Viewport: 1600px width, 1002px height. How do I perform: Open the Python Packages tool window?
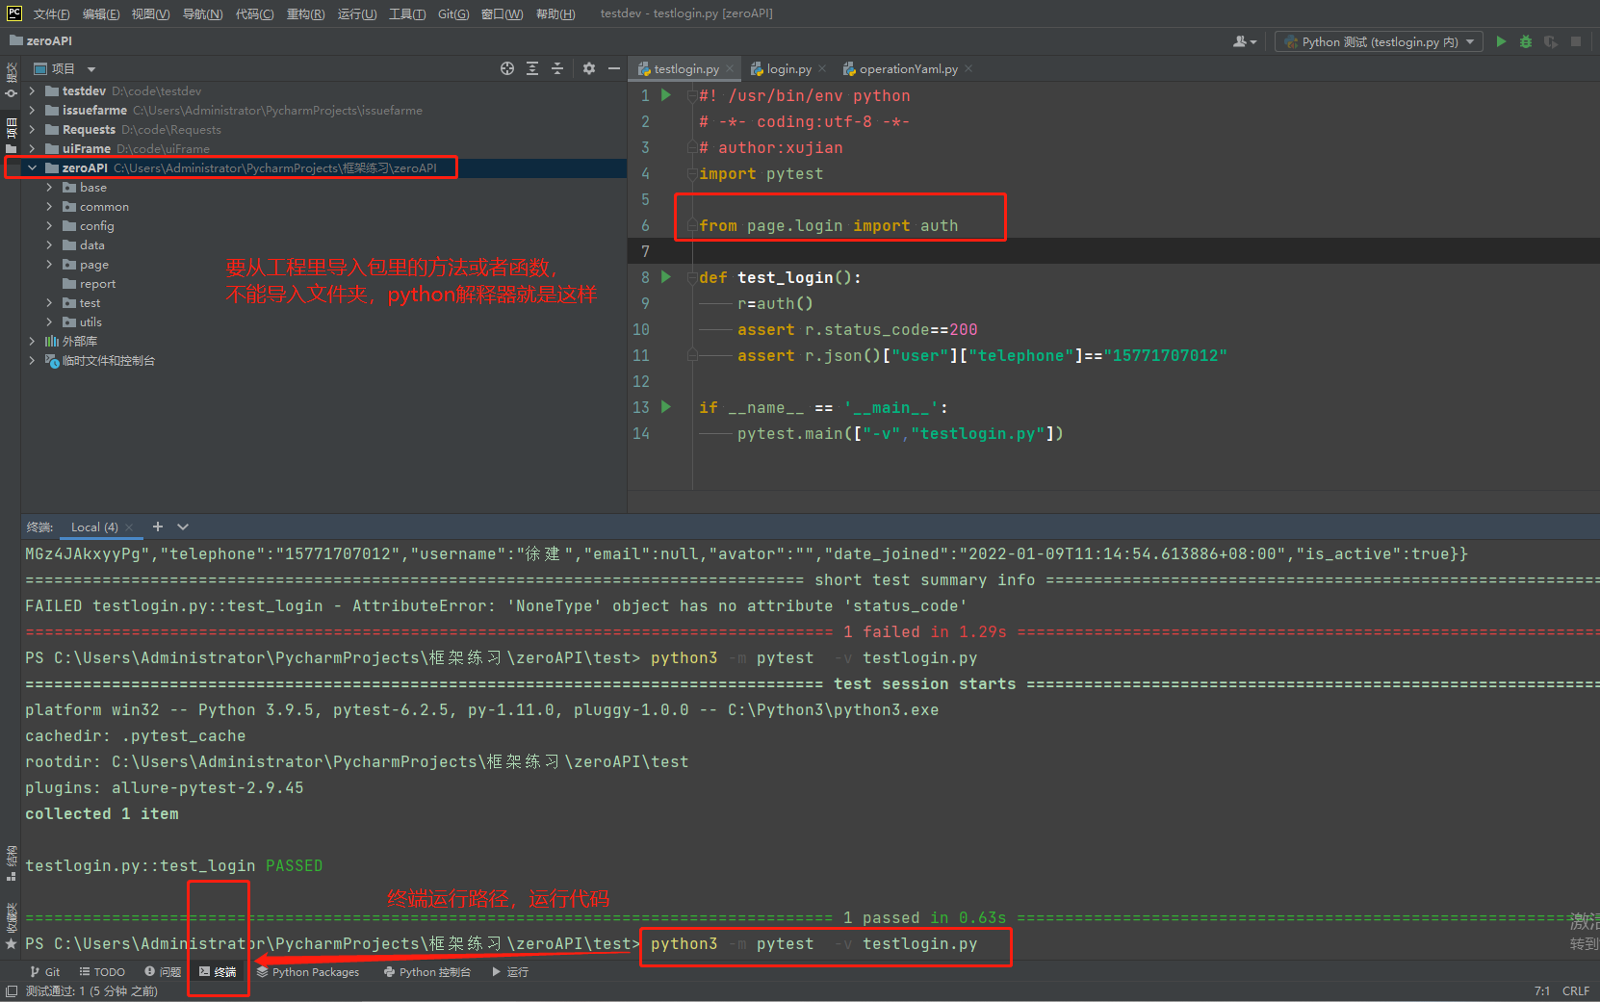[308, 972]
